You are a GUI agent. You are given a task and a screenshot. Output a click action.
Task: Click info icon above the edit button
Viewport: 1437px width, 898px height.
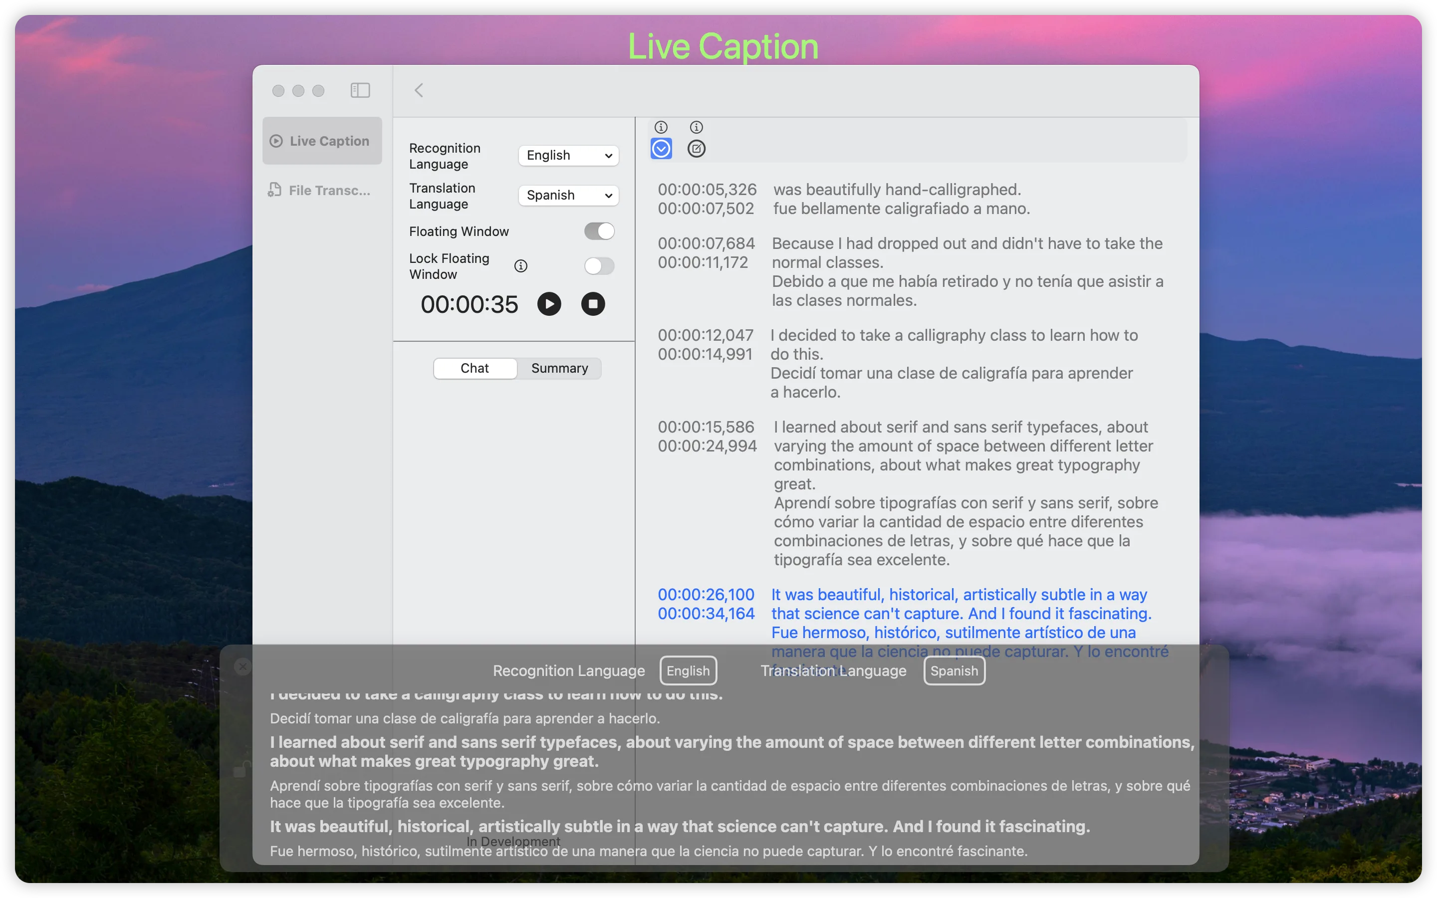[697, 127]
